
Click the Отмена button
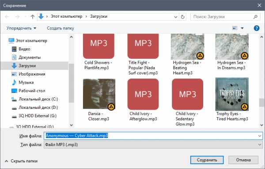[x=243, y=160]
